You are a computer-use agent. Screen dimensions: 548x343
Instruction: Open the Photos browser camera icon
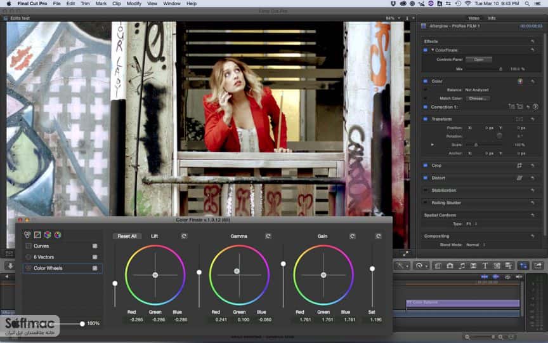450,266
